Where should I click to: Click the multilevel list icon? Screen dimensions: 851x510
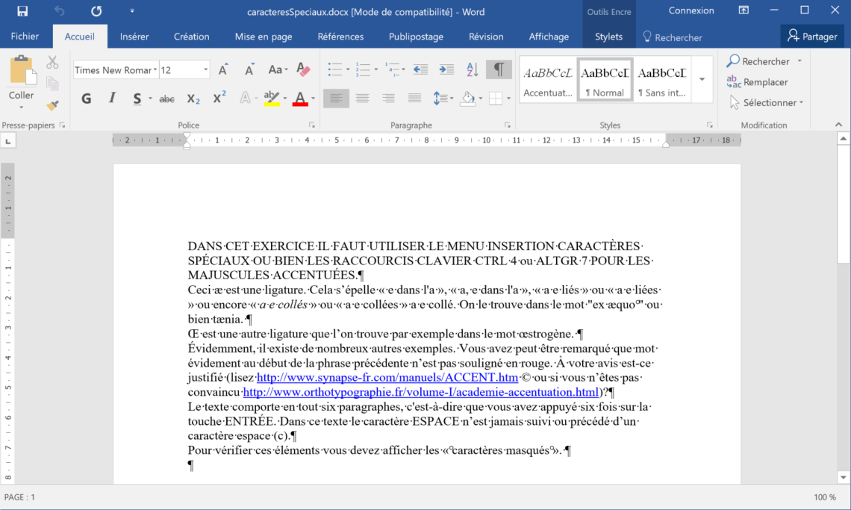click(393, 69)
